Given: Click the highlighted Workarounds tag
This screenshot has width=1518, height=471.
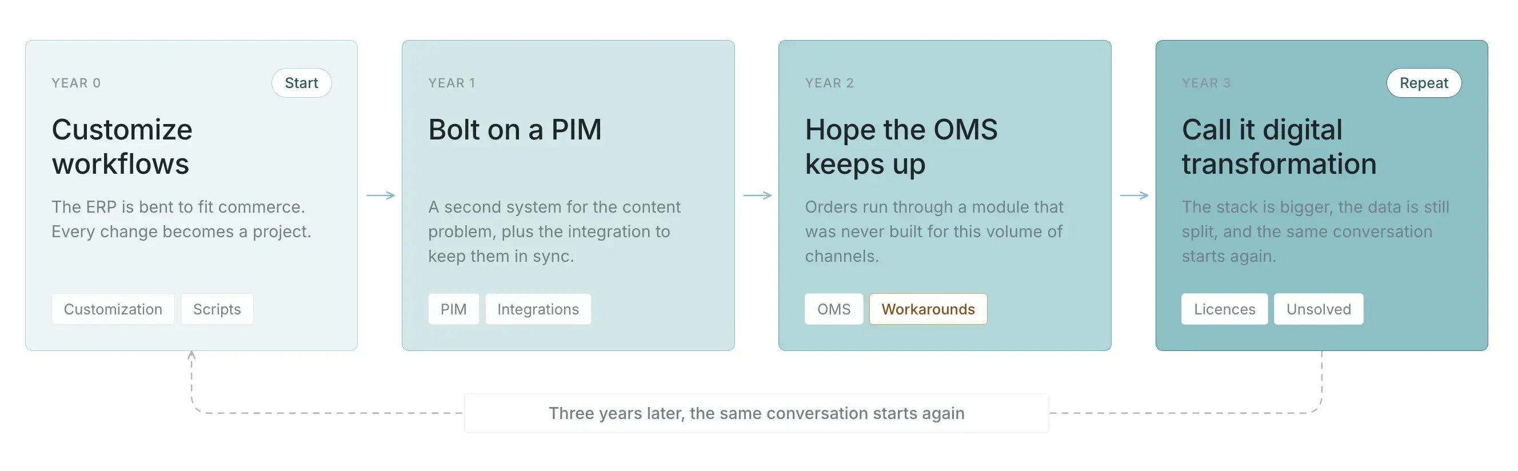Looking at the screenshot, I should (x=928, y=309).
